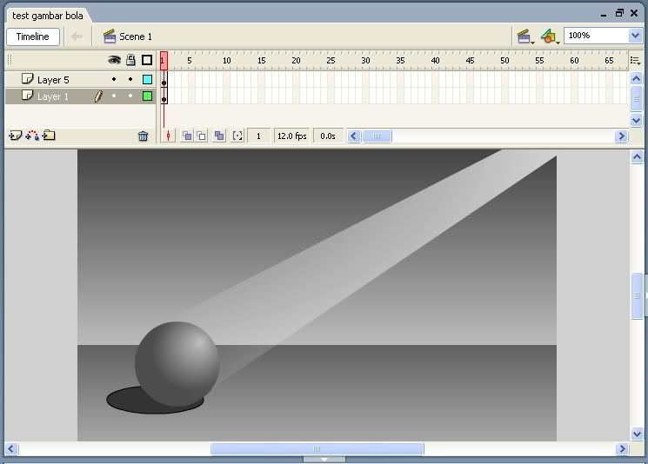Click the Layer 1 page icon
The height and width of the screenshot is (464, 648).
click(27, 96)
